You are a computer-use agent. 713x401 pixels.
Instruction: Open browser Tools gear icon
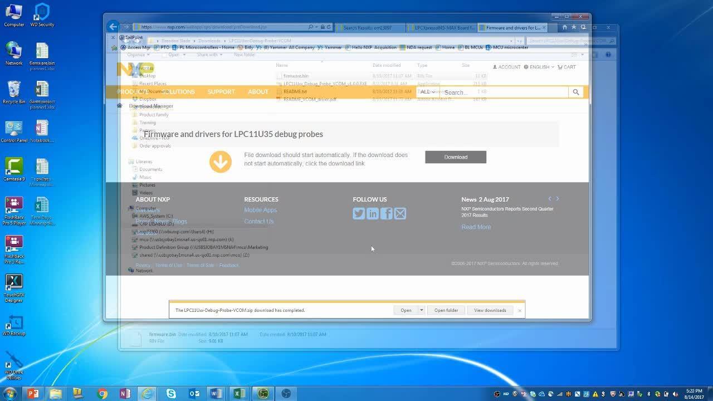(583, 27)
